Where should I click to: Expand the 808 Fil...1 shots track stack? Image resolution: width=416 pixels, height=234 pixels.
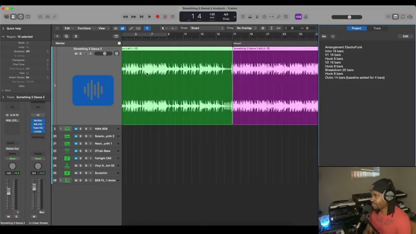60,181
